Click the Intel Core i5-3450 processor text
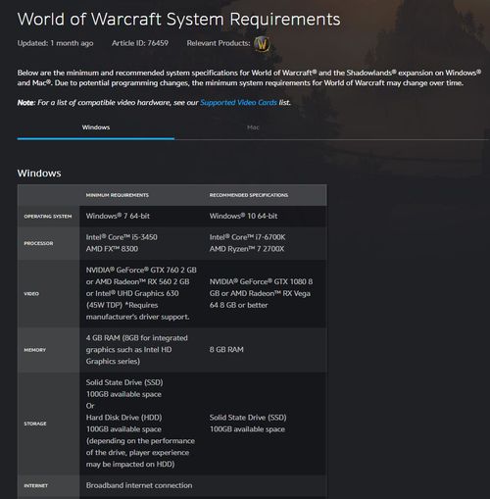 coord(122,237)
